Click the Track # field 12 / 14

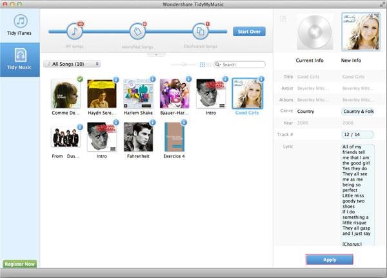click(357, 134)
